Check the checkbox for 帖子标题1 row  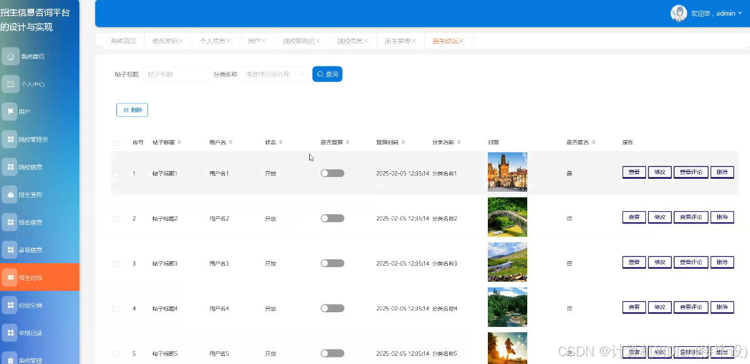click(116, 173)
